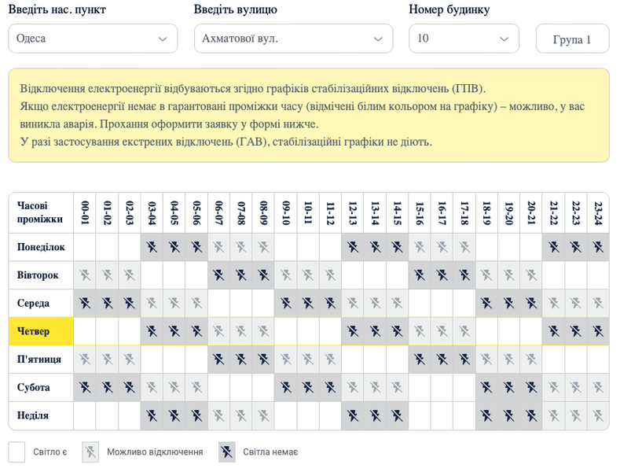Image resolution: width=620 pixels, height=472 pixels.
Task: Open the Одеса city dropdown
Action: tap(93, 39)
